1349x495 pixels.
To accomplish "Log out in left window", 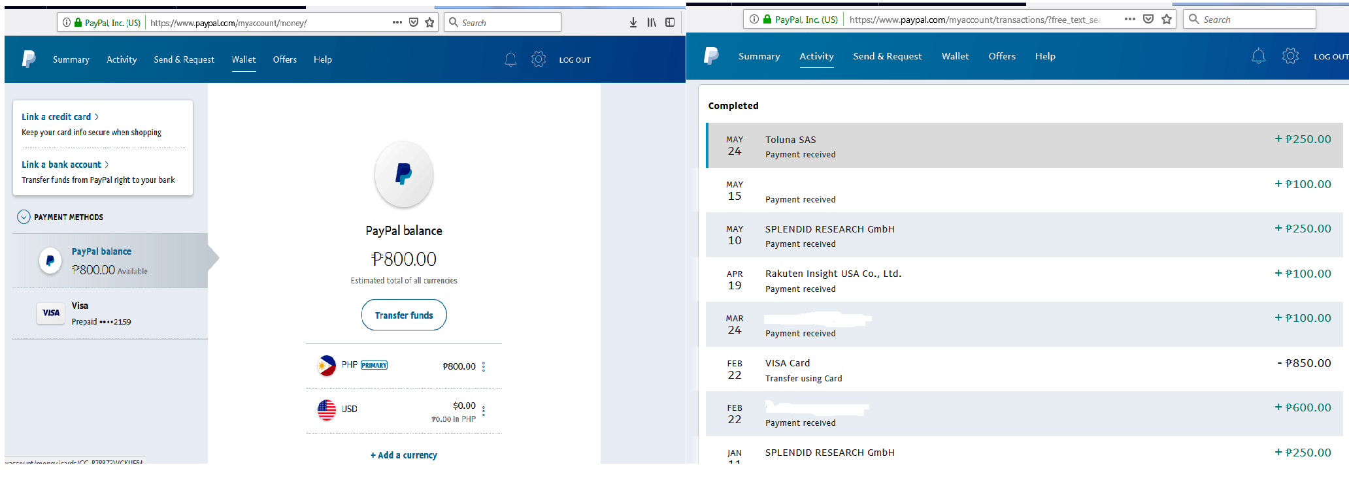I will point(575,60).
